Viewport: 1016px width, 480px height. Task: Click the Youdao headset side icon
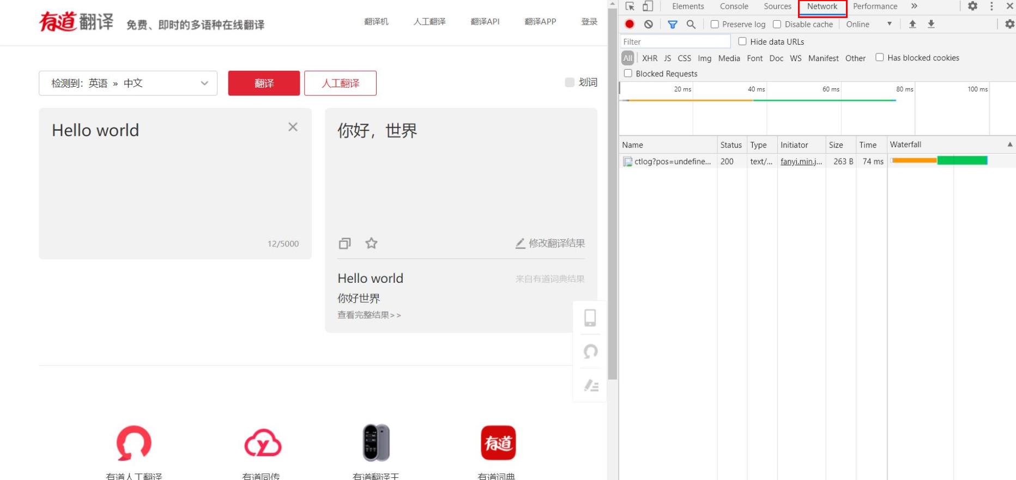point(590,351)
